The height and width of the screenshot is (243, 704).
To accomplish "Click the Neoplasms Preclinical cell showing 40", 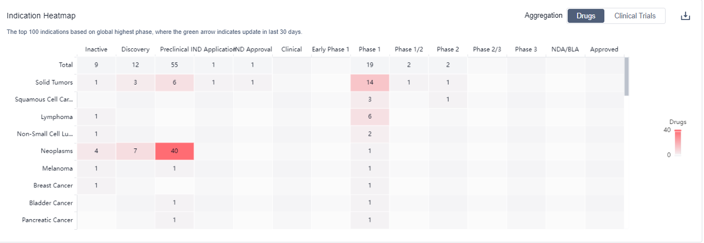I will pyautogui.click(x=174, y=151).
